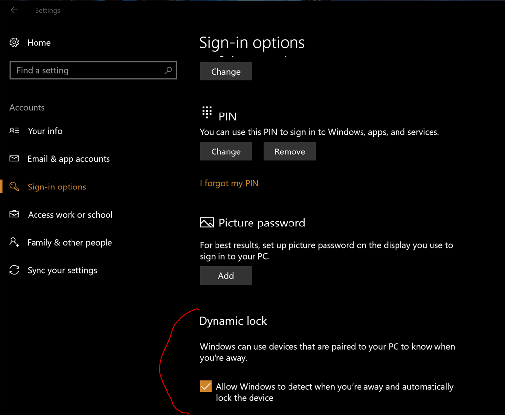
Task: Click the top Change button under heading
Action: point(226,71)
